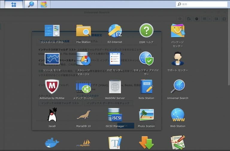This screenshot has height=151, width=230.
Task: Launch Antivirus by McAfee
Action: point(52,87)
